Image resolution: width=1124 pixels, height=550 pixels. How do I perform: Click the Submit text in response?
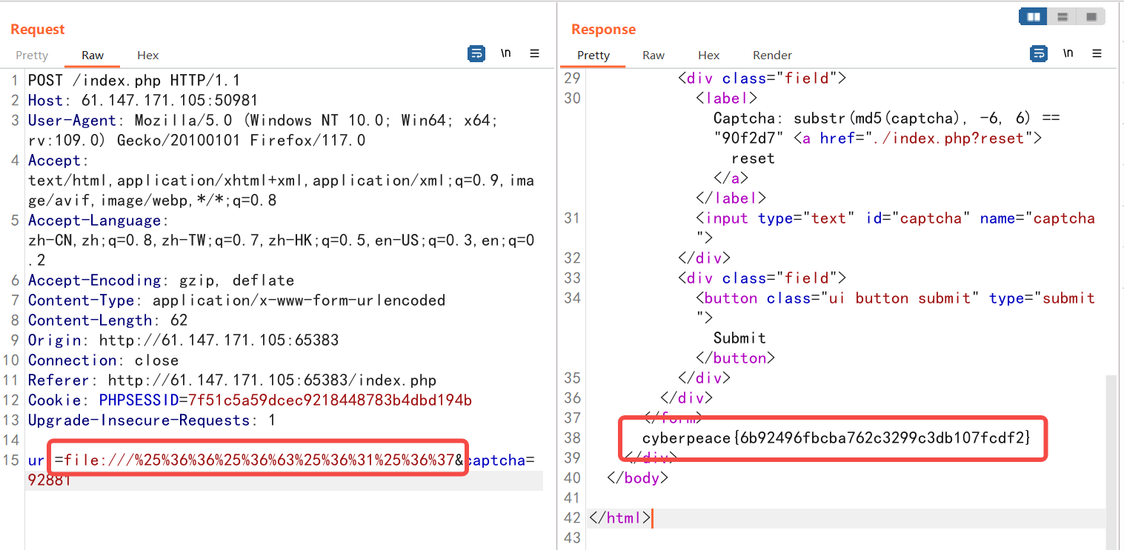click(x=739, y=338)
